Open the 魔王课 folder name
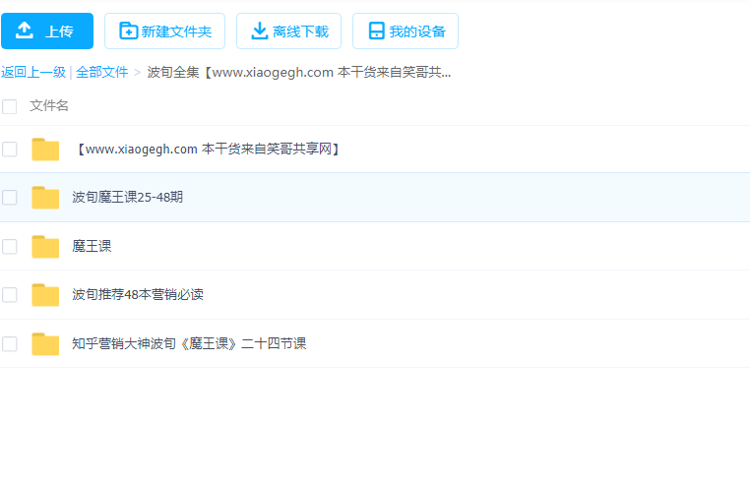The height and width of the screenshot is (482, 750). pyautogui.click(x=92, y=246)
